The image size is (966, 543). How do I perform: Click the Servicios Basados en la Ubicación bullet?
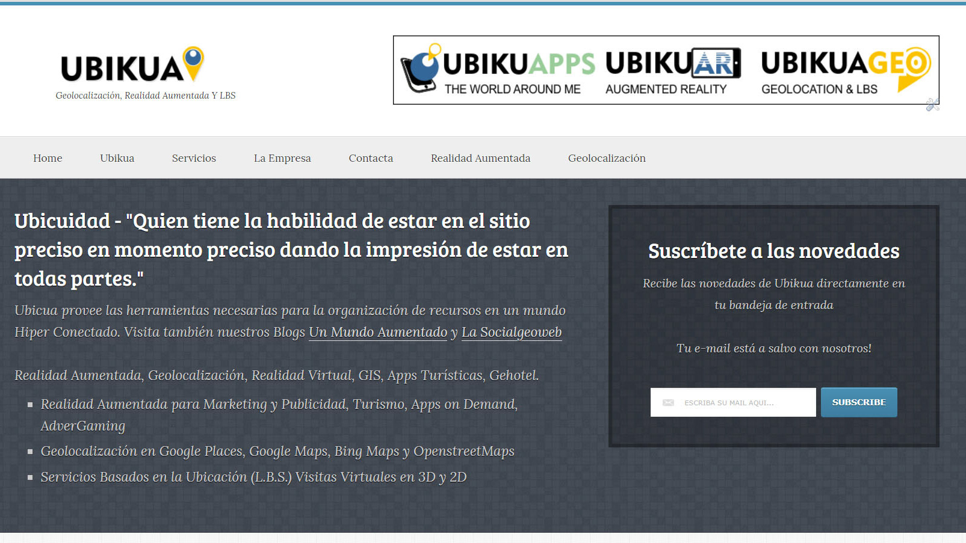pyautogui.click(x=253, y=477)
